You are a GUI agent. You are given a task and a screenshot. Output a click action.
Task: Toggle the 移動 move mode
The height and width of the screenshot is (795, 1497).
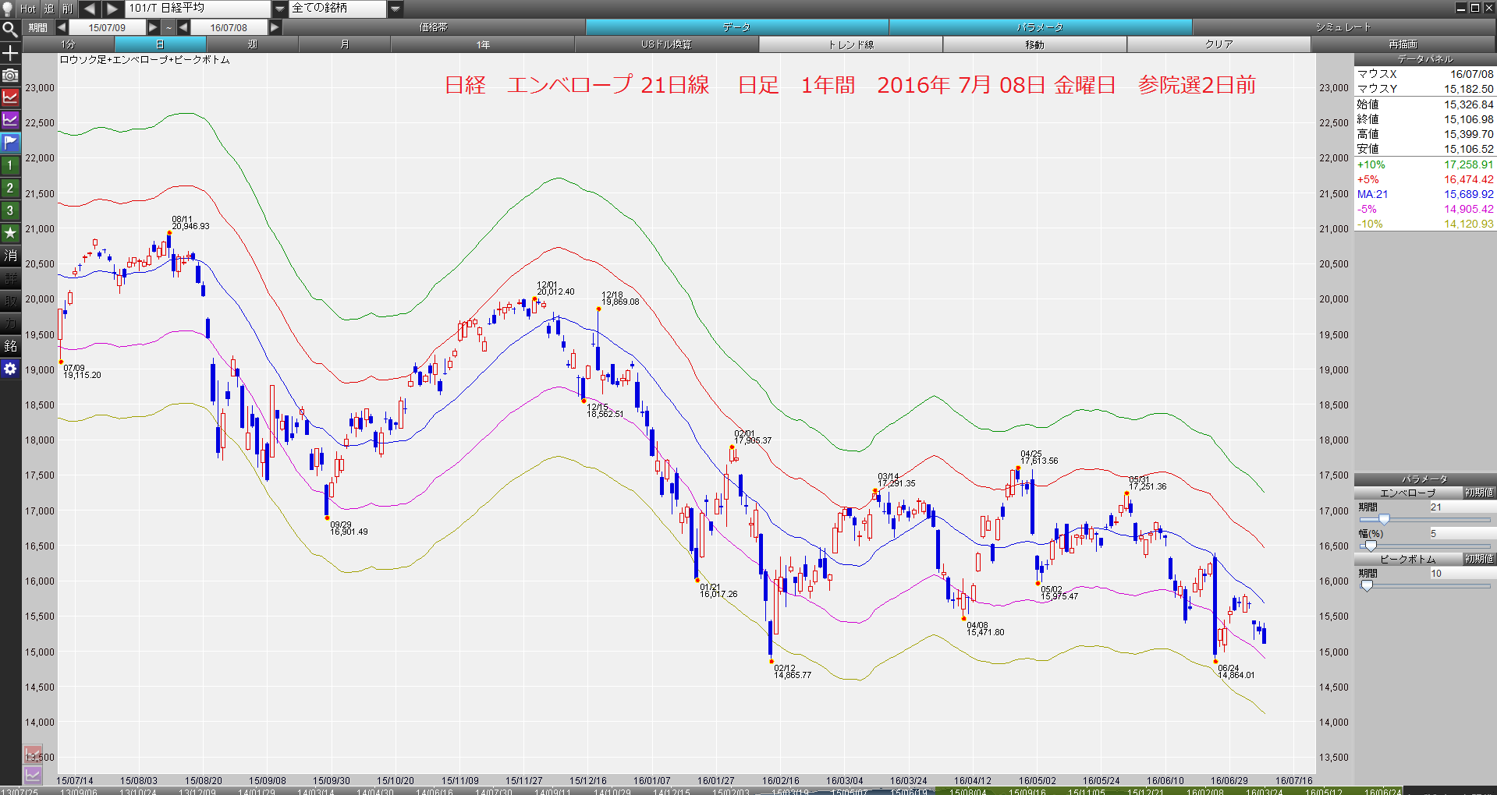click(1034, 44)
